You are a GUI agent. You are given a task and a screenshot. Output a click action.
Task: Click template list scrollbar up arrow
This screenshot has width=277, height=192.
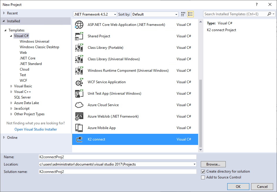point(200,22)
